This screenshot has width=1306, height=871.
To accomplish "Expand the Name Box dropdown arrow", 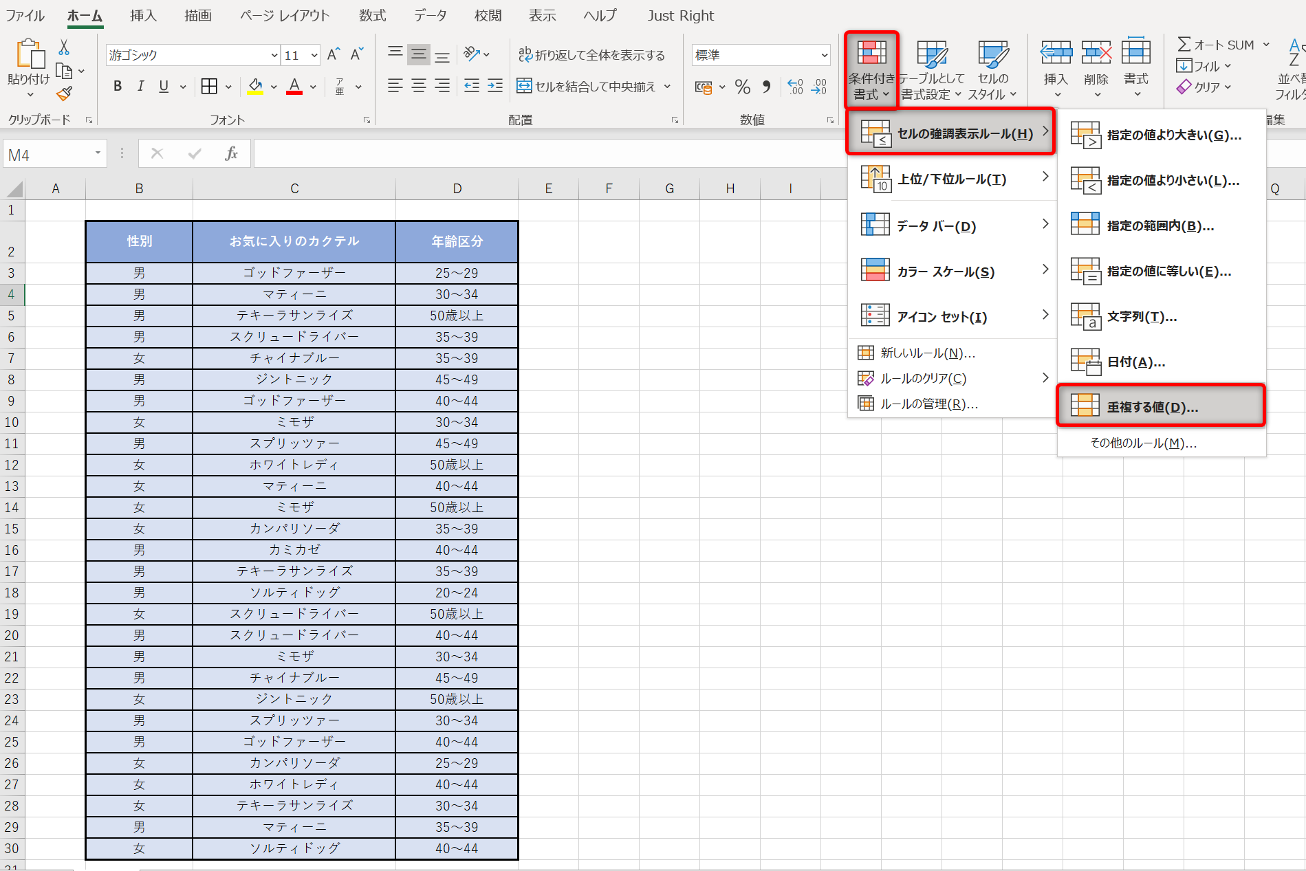I will point(98,153).
